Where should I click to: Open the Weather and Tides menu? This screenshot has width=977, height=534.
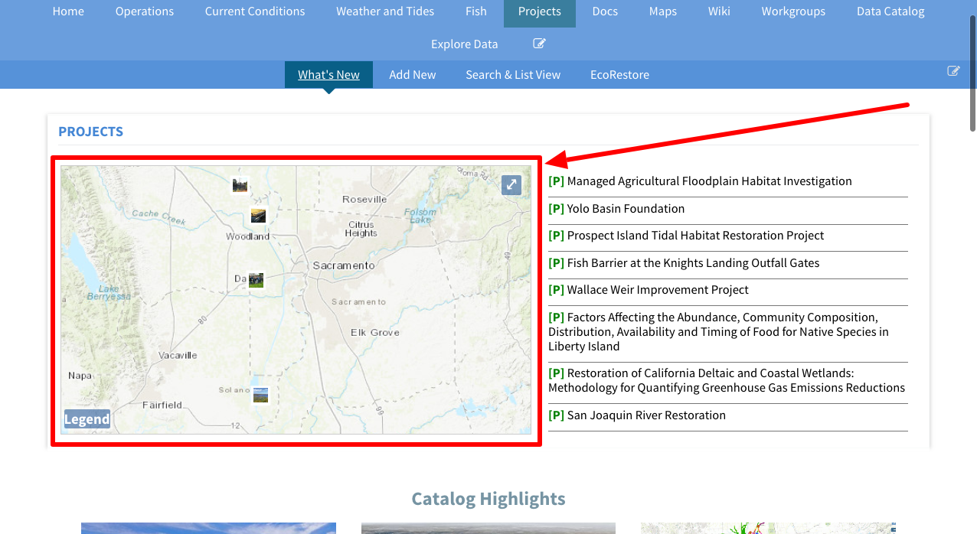(384, 11)
